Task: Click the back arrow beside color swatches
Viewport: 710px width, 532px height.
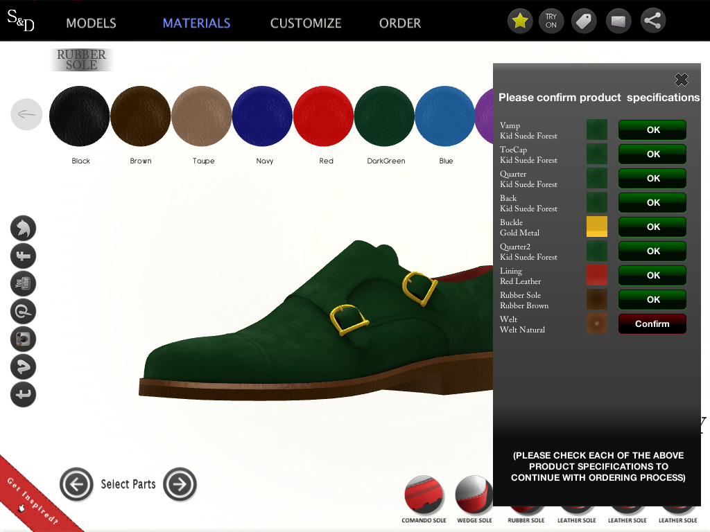Action: point(26,114)
